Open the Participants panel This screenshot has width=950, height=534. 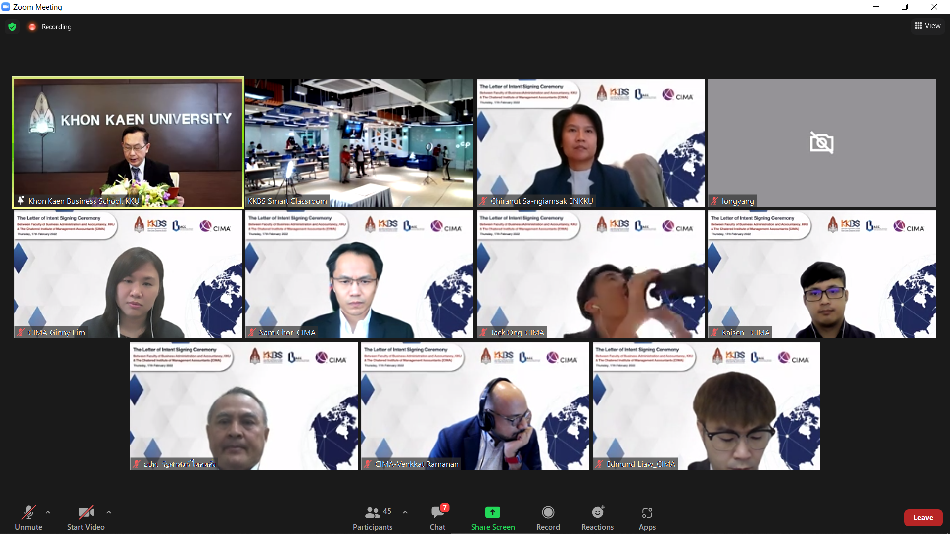[373, 517]
